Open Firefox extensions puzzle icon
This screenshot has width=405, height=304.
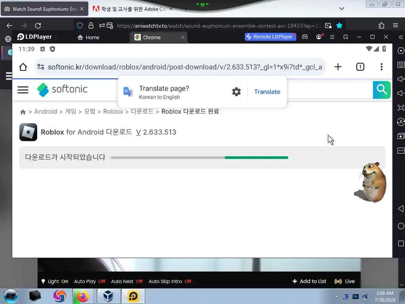point(381,25)
